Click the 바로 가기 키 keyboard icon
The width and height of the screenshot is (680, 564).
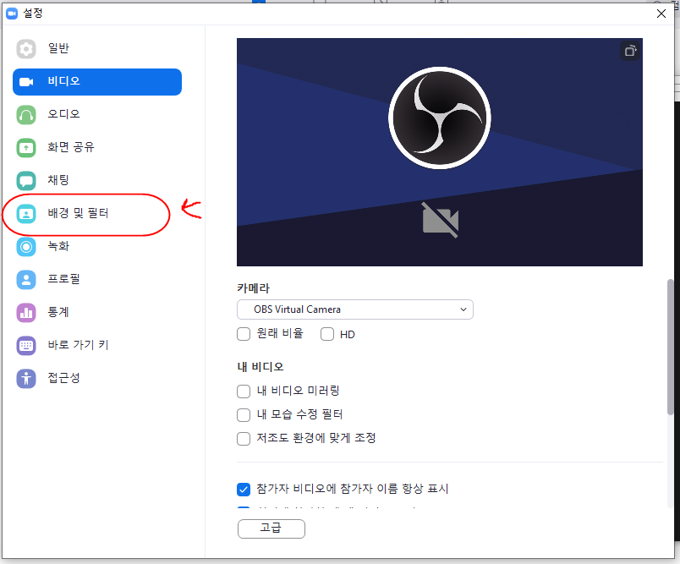pos(26,346)
